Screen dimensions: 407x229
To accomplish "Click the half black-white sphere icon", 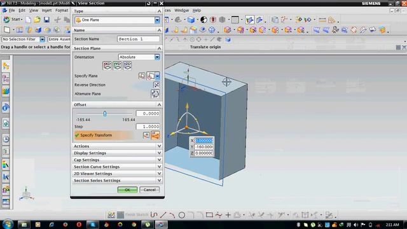I will [x=203, y=20].
